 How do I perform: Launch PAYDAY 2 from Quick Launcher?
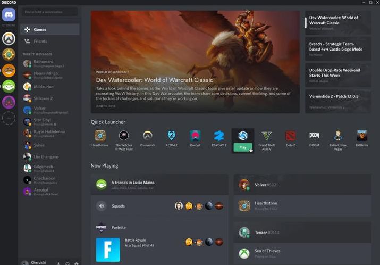[x=219, y=136]
